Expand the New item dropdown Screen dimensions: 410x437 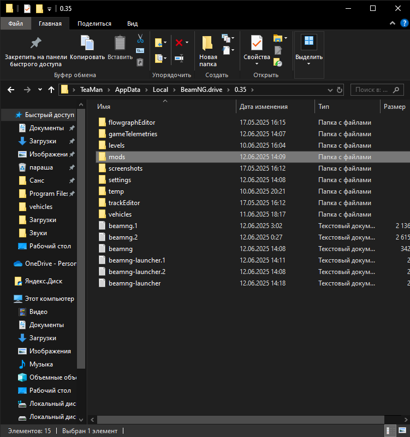coord(228,38)
